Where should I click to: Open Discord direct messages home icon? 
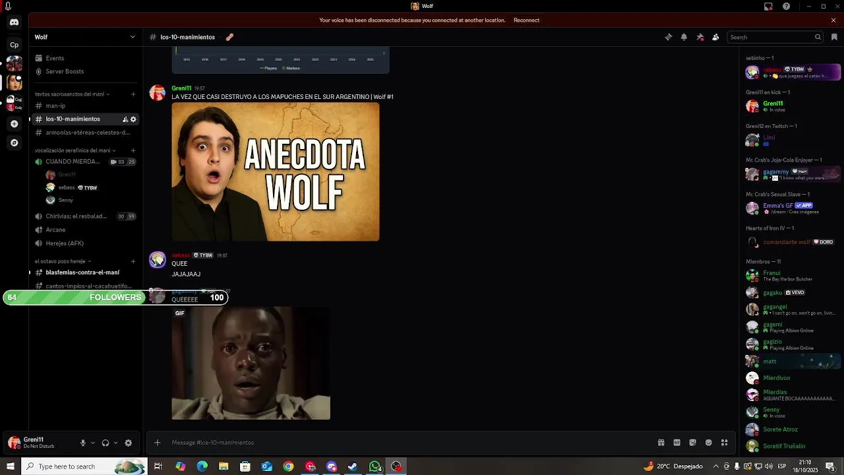point(14,22)
